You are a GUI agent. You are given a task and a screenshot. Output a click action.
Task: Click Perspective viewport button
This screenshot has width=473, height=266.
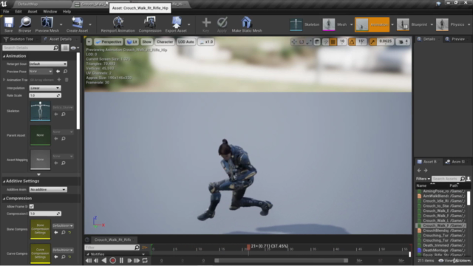pos(109,41)
